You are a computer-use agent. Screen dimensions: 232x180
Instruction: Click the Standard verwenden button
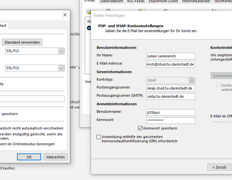22,42
